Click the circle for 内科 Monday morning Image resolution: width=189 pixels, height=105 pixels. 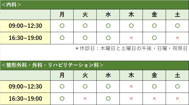pyautogui.click(x=62, y=26)
